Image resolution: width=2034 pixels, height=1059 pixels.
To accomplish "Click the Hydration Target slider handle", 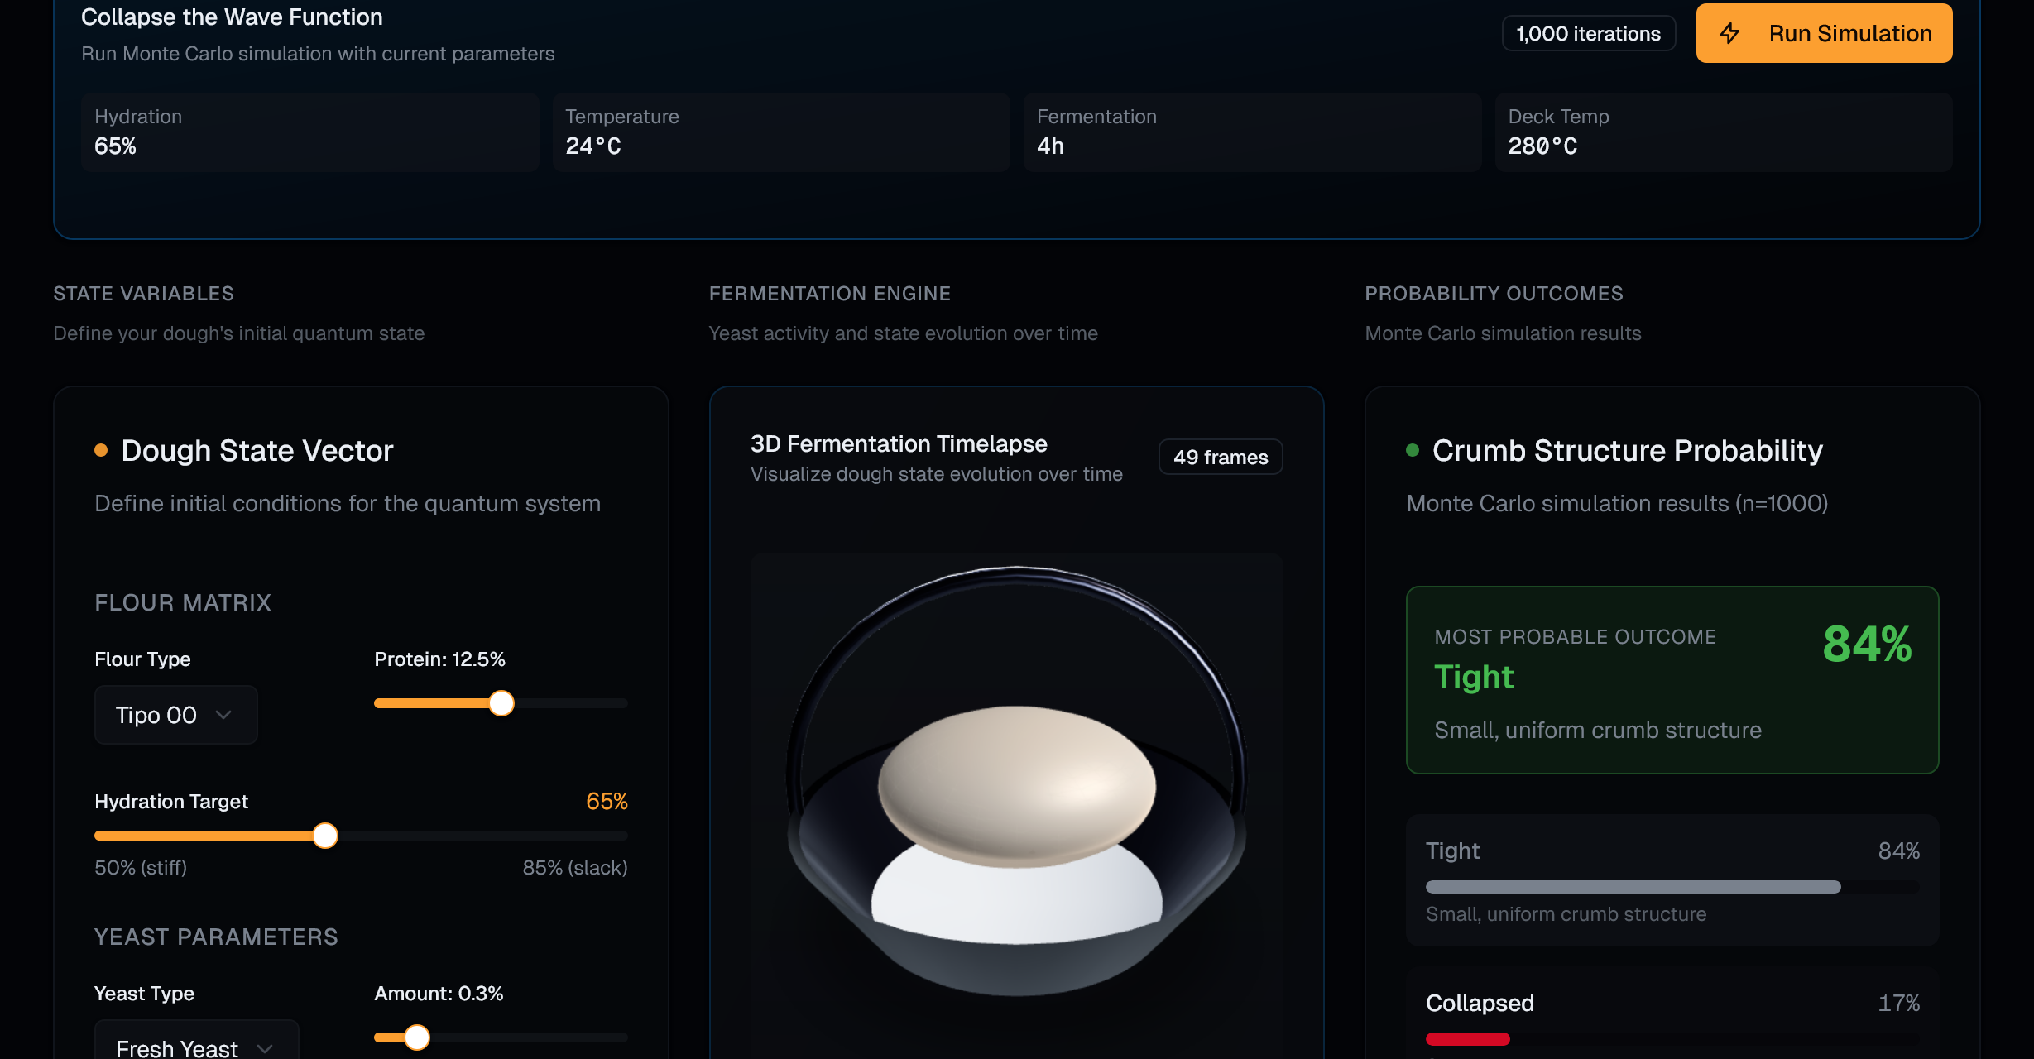I will 327,836.
